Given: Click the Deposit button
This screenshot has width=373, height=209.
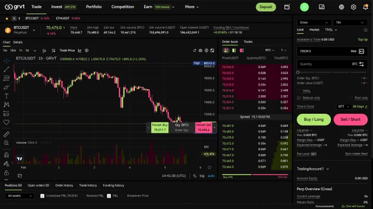Looking at the screenshot, I should click(265, 7).
